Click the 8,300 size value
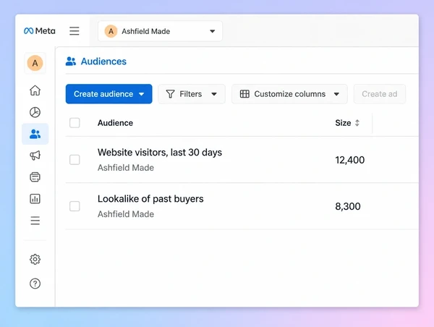Screen dimensions: 434x327 pyautogui.click(x=348, y=207)
